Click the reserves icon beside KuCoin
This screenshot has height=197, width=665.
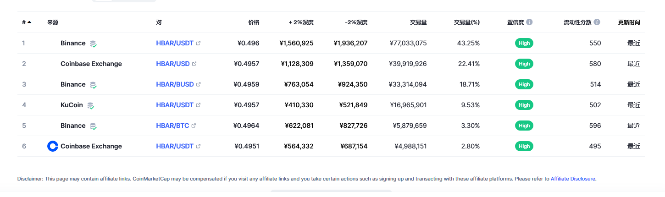91,105
